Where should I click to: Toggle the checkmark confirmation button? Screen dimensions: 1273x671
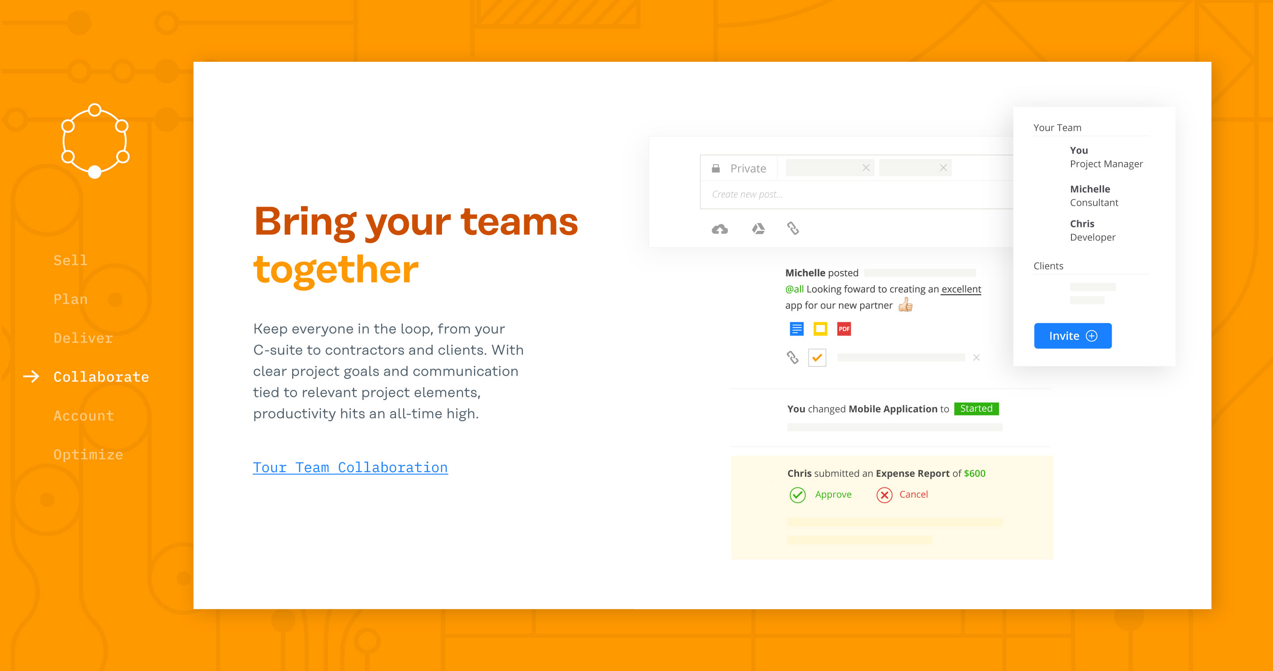816,358
